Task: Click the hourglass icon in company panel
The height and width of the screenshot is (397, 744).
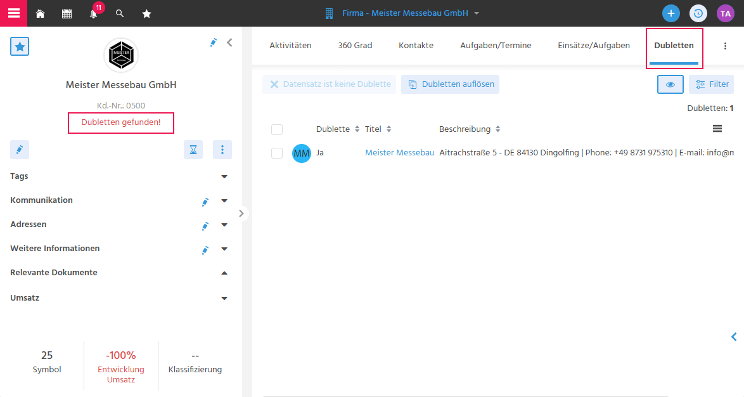Action: 193,150
